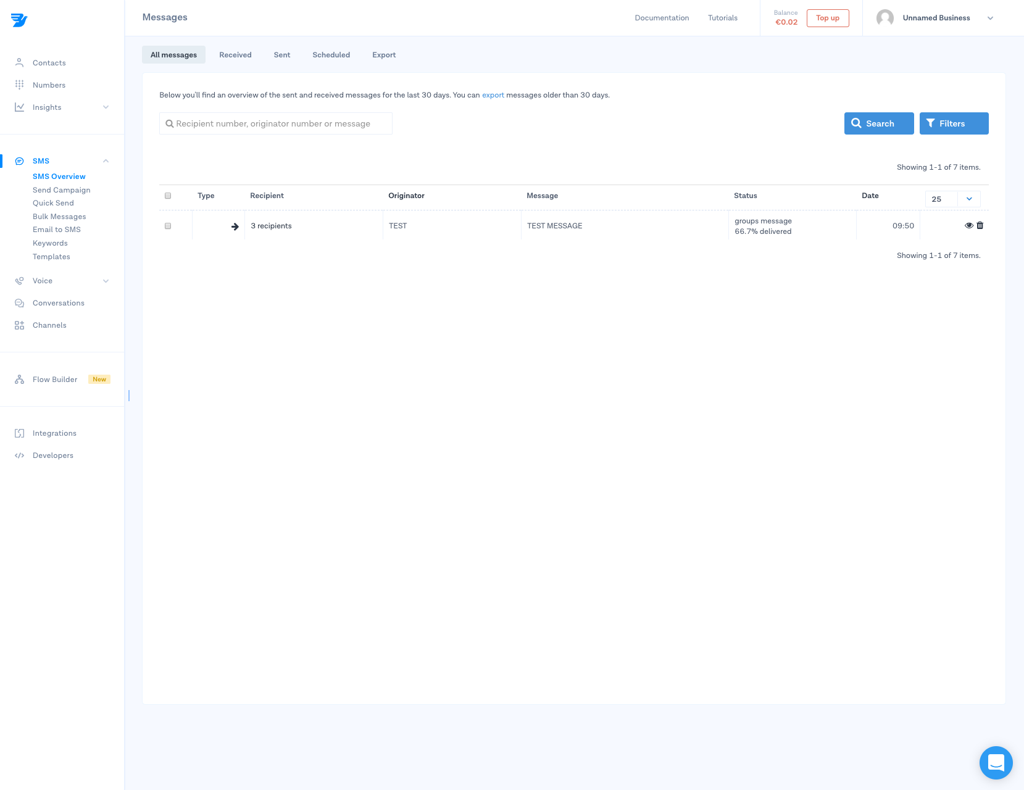Click the Numbers keypad icon
Image resolution: width=1024 pixels, height=790 pixels.
[19, 85]
